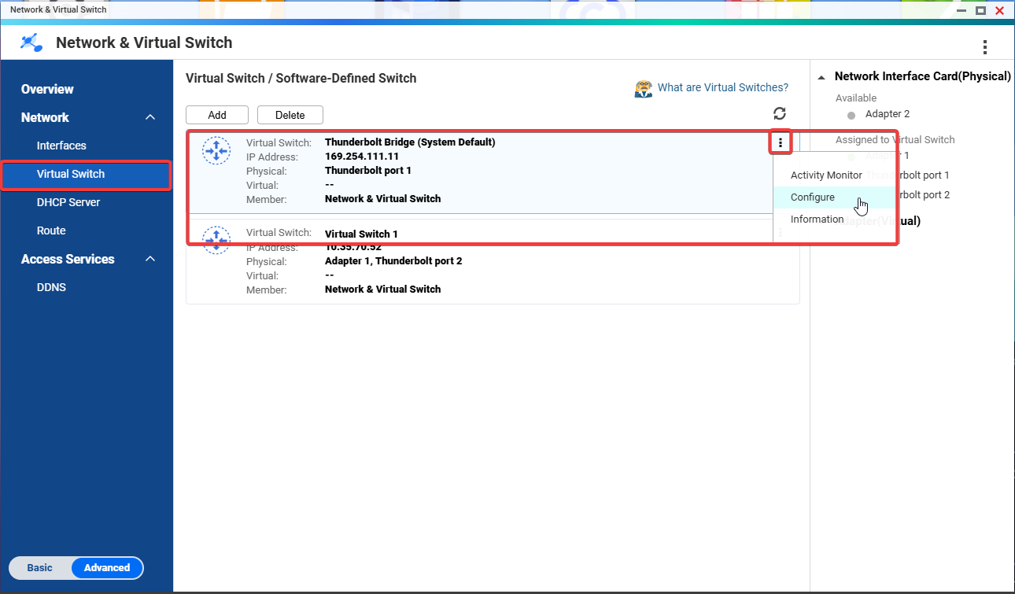The height and width of the screenshot is (594, 1015).
Task: Open the app's top-right three-dot menu
Action: (x=984, y=47)
